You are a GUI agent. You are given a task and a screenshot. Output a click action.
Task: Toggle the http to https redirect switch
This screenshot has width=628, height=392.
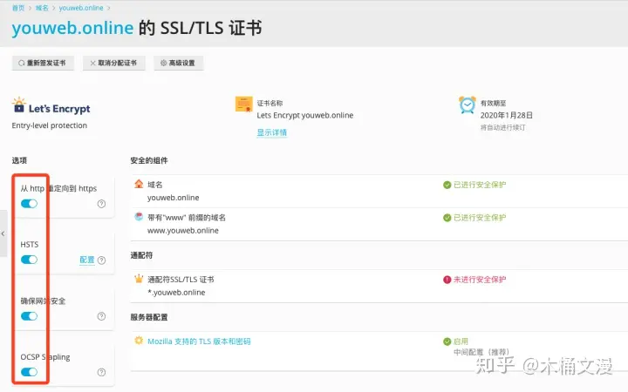coord(29,204)
